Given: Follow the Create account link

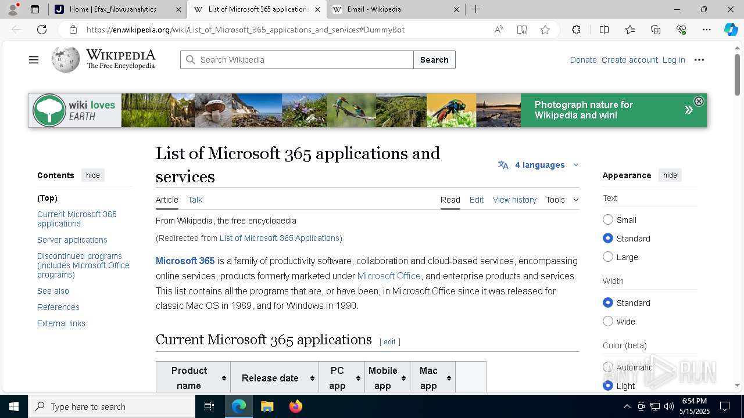Looking at the screenshot, I should (x=629, y=60).
